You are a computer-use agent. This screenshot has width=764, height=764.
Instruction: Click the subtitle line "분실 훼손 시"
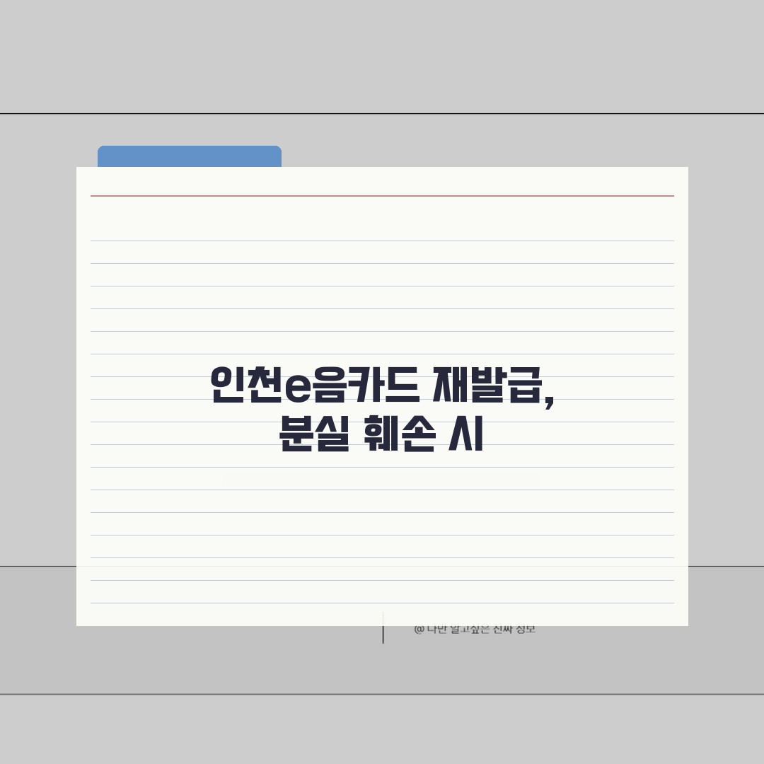pos(381,434)
